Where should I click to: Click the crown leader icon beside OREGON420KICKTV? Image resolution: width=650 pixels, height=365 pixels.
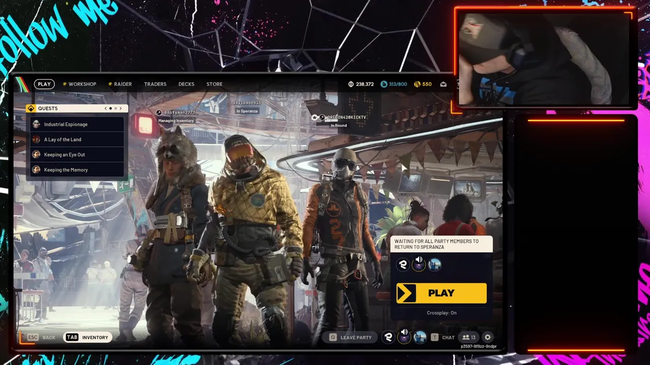point(314,117)
